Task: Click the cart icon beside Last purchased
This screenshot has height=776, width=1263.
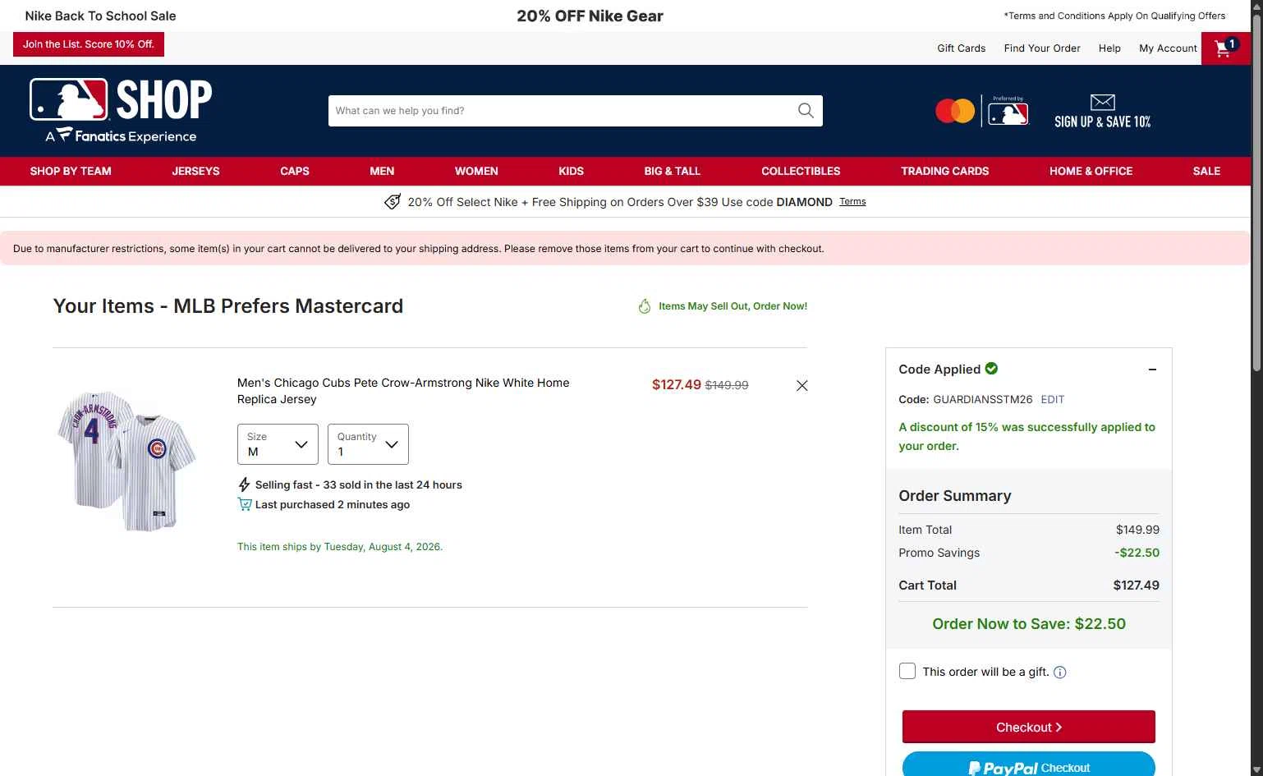Action: coord(245,504)
